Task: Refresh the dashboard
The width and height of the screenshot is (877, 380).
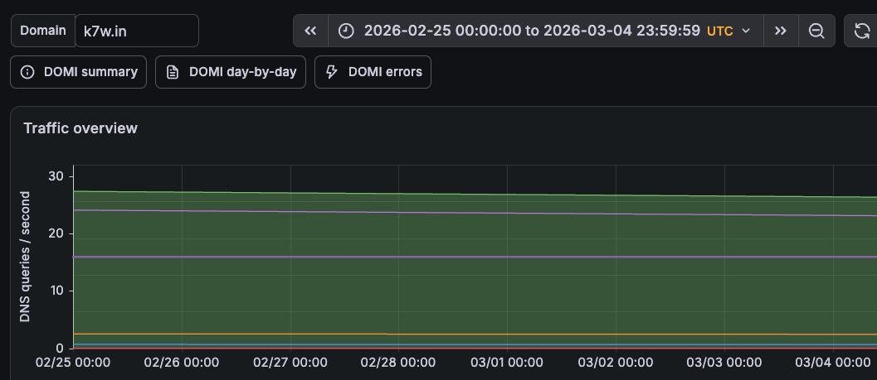Action: [x=862, y=31]
